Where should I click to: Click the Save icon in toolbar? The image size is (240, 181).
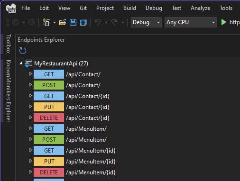tap(73, 22)
